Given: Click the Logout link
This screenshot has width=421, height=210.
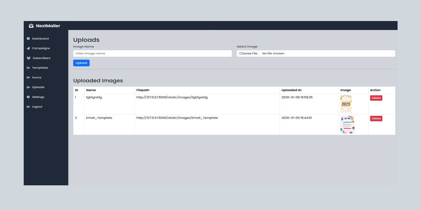Looking at the screenshot, I should pyautogui.click(x=37, y=107).
